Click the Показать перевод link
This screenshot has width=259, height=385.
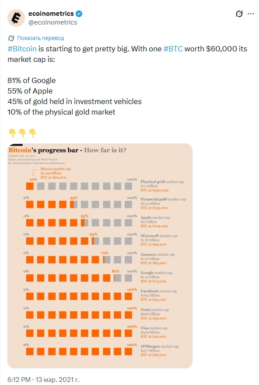point(40,38)
